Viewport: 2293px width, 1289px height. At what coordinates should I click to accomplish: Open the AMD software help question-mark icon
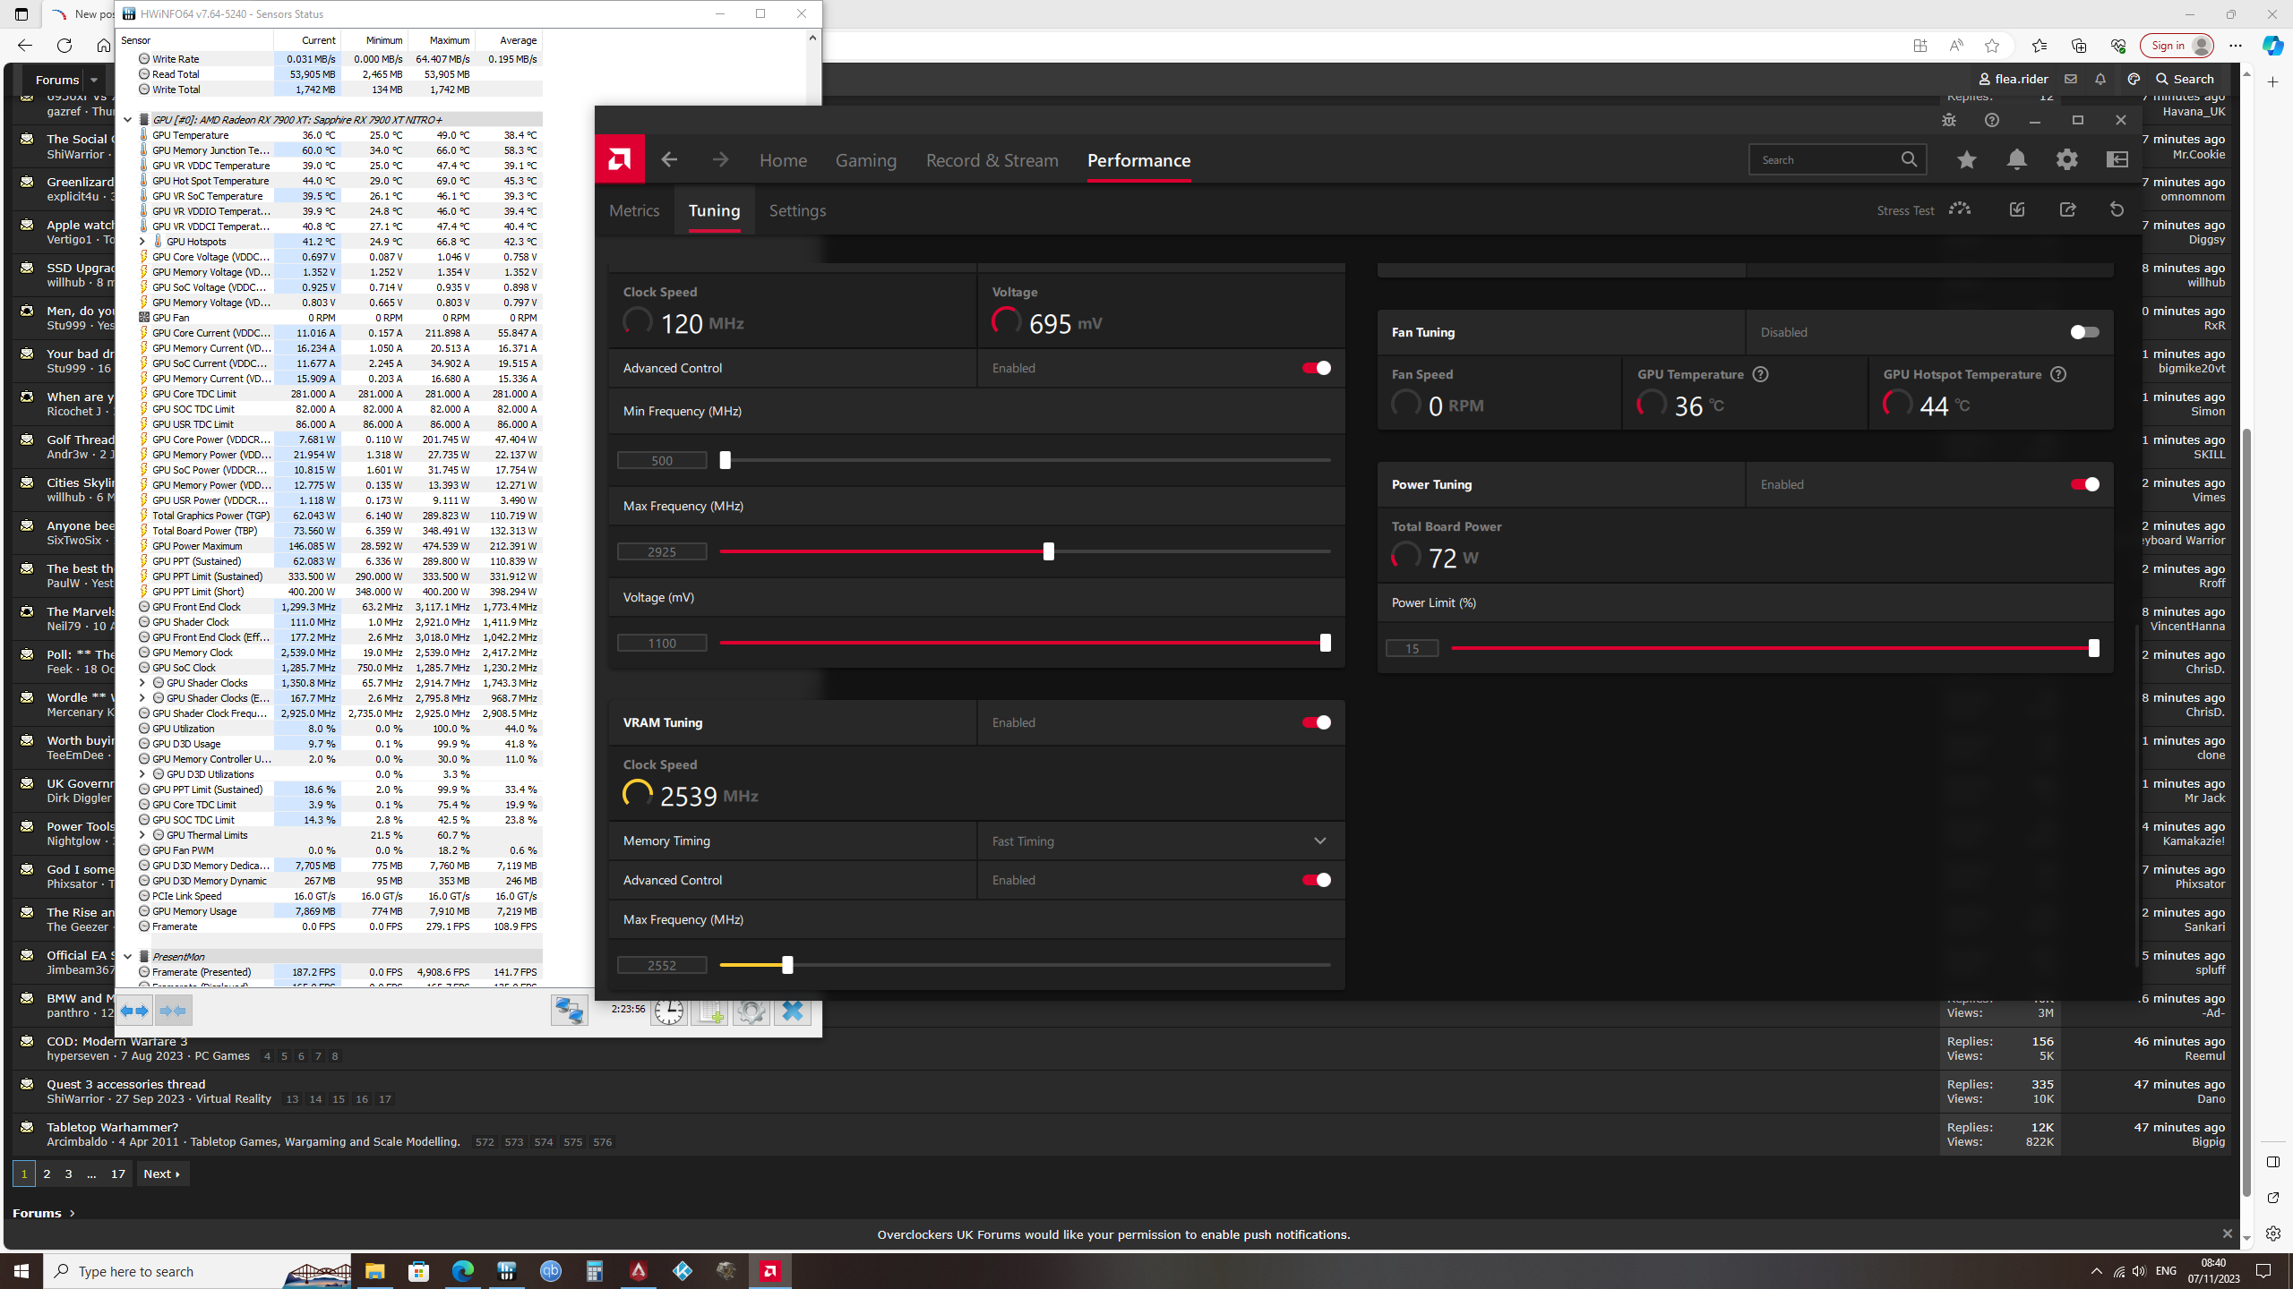[x=1992, y=120]
